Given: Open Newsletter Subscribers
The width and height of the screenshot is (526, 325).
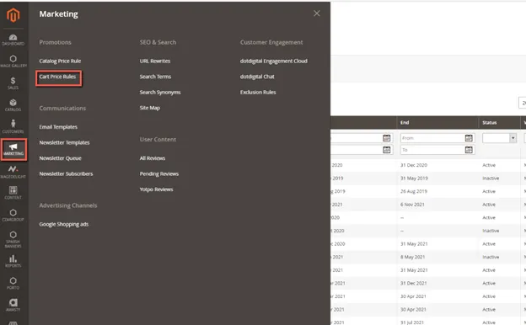Looking at the screenshot, I should click(66, 174).
